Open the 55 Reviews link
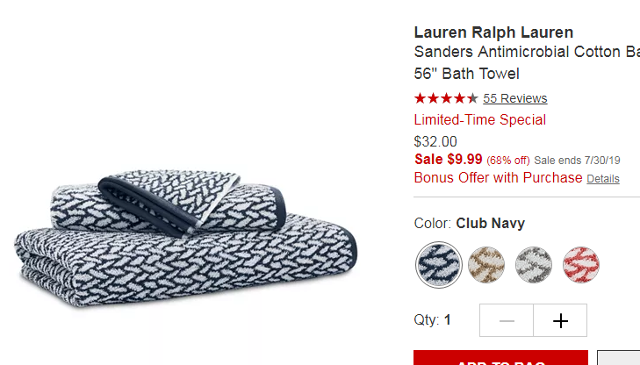 coord(515,98)
